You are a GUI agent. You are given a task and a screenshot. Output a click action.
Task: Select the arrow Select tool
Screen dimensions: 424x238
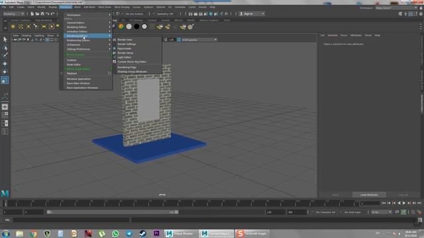(x=5, y=40)
